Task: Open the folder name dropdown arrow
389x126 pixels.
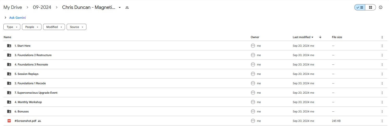Action: pos(120,8)
